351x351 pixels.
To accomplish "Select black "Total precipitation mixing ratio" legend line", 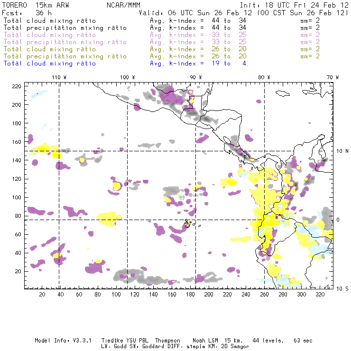I will point(65,28).
